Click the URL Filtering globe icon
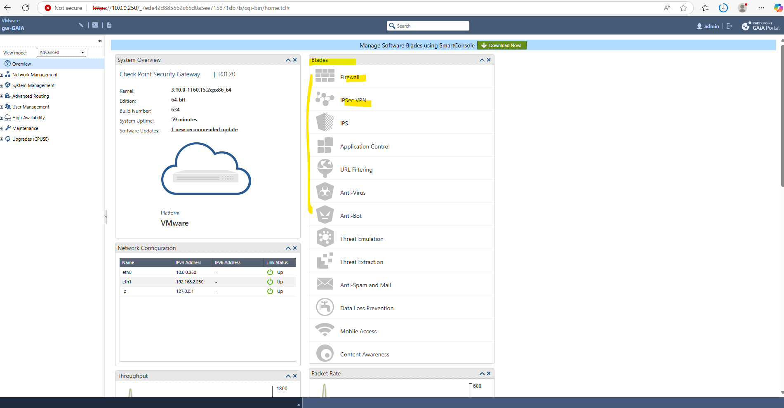This screenshot has height=408, width=784. click(325, 168)
